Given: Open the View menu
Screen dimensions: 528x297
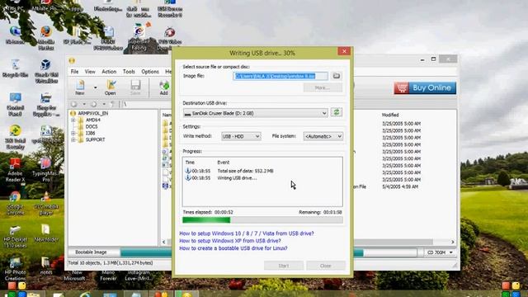Looking at the screenshot, I should tap(90, 72).
